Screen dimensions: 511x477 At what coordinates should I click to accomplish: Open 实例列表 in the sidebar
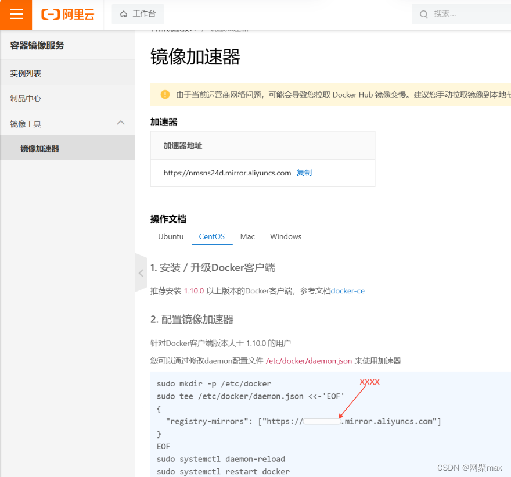click(x=67, y=73)
